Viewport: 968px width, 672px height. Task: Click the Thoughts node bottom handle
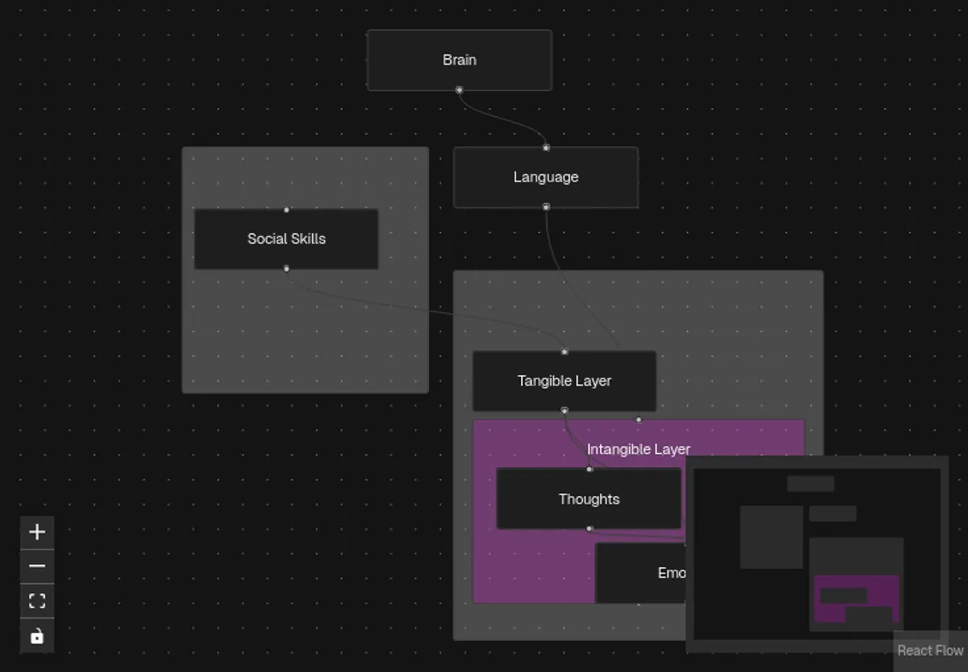[590, 529]
